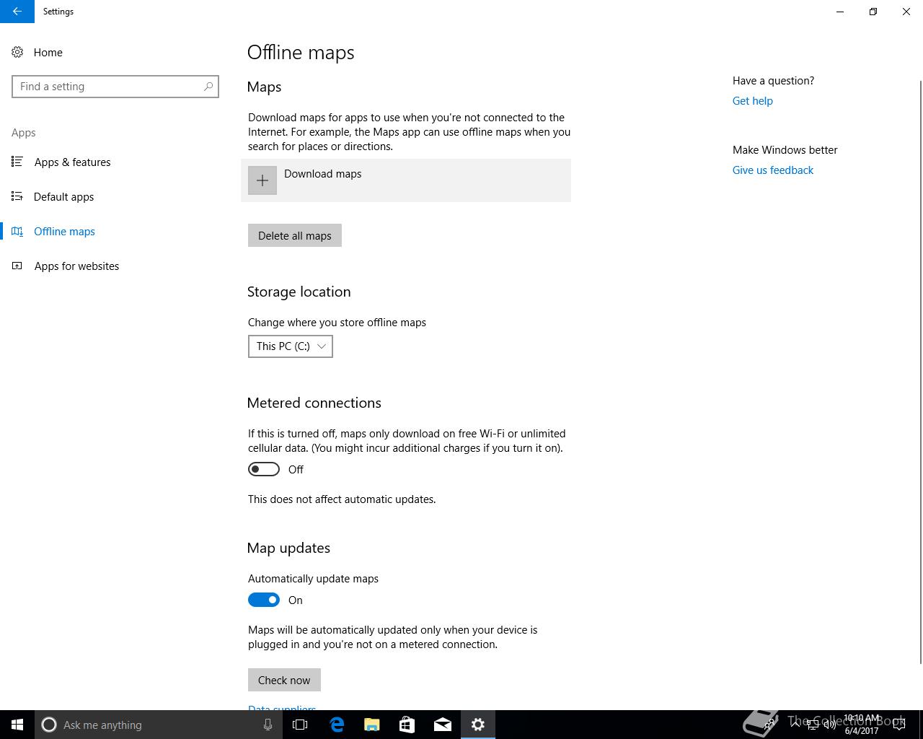Turn off Automatically update maps toggle
Screen dimensions: 923x739
pos(264,600)
